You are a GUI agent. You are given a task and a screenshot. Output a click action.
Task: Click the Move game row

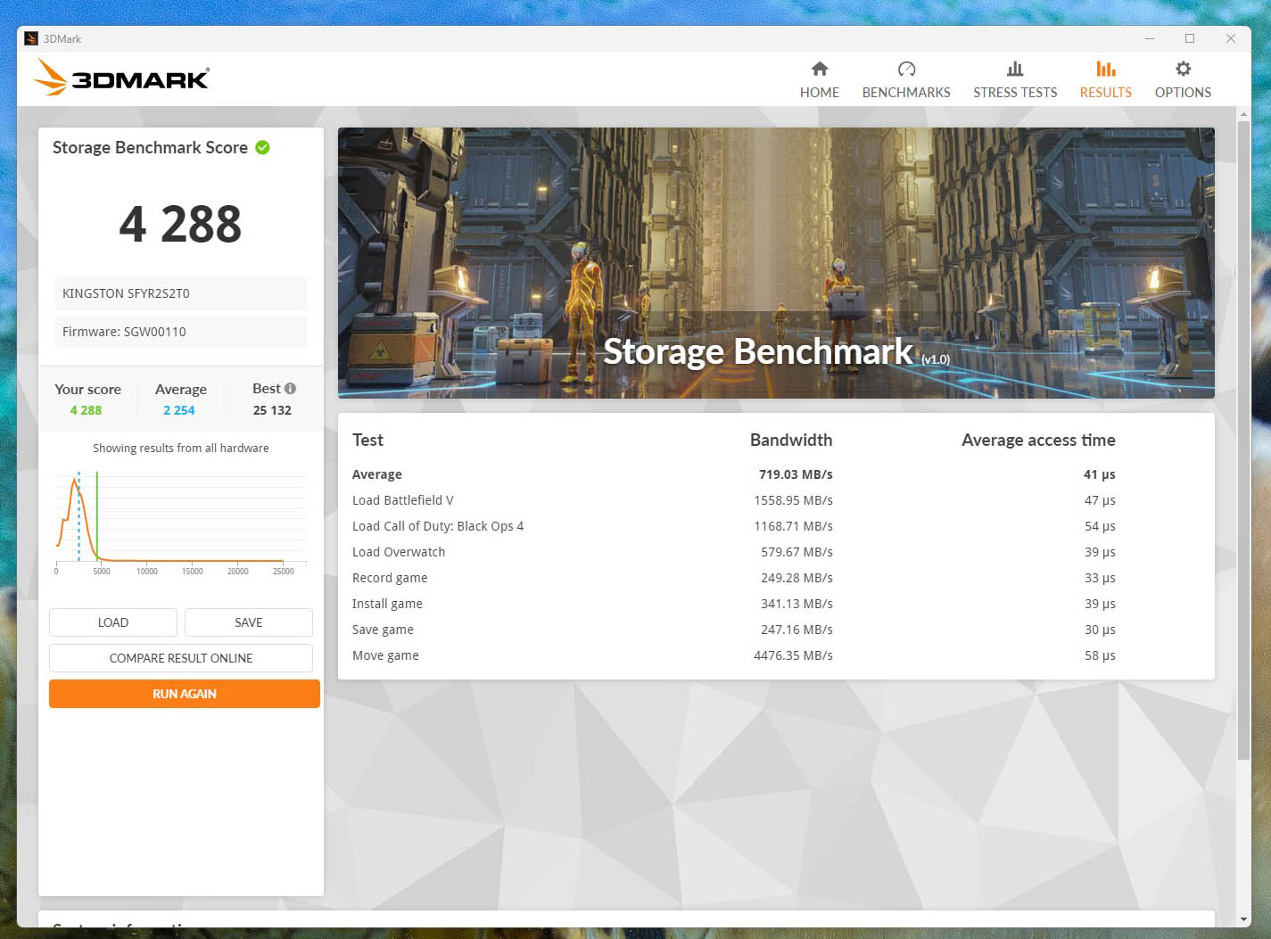[x=776, y=655]
